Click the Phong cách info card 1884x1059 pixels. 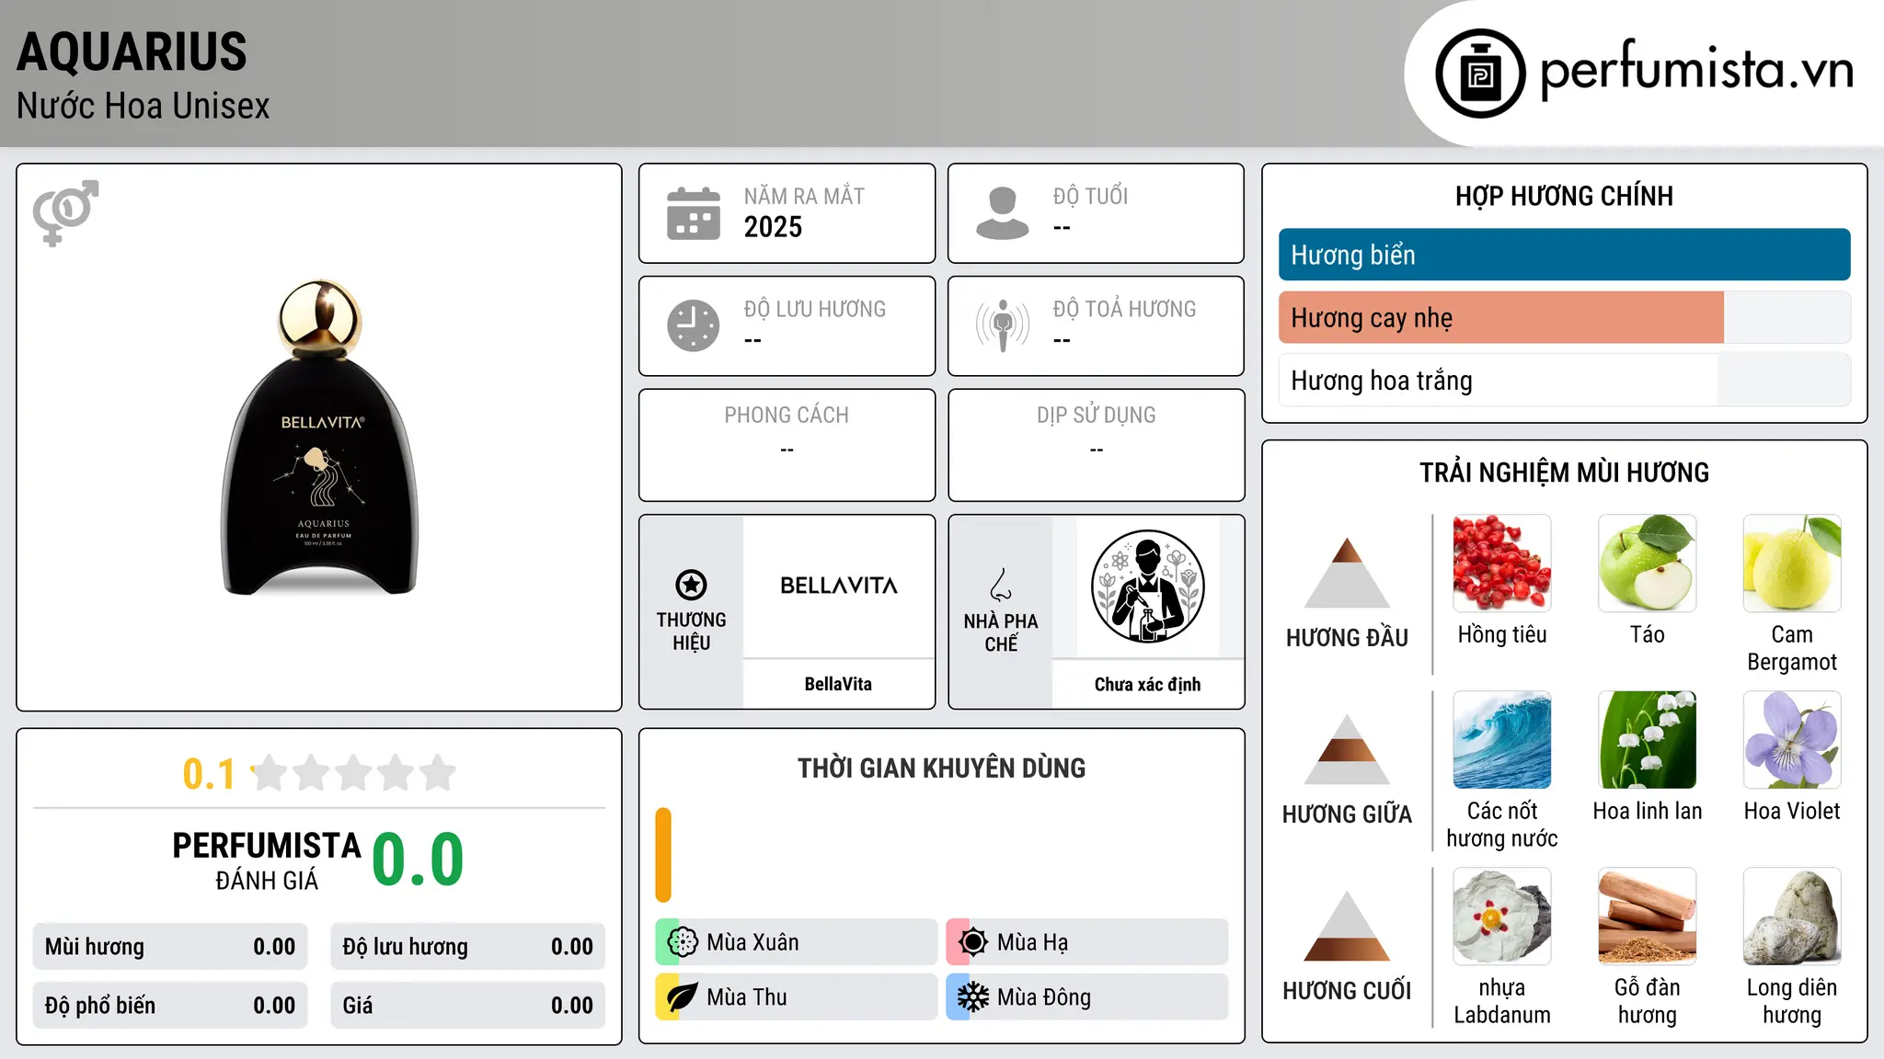click(x=787, y=445)
